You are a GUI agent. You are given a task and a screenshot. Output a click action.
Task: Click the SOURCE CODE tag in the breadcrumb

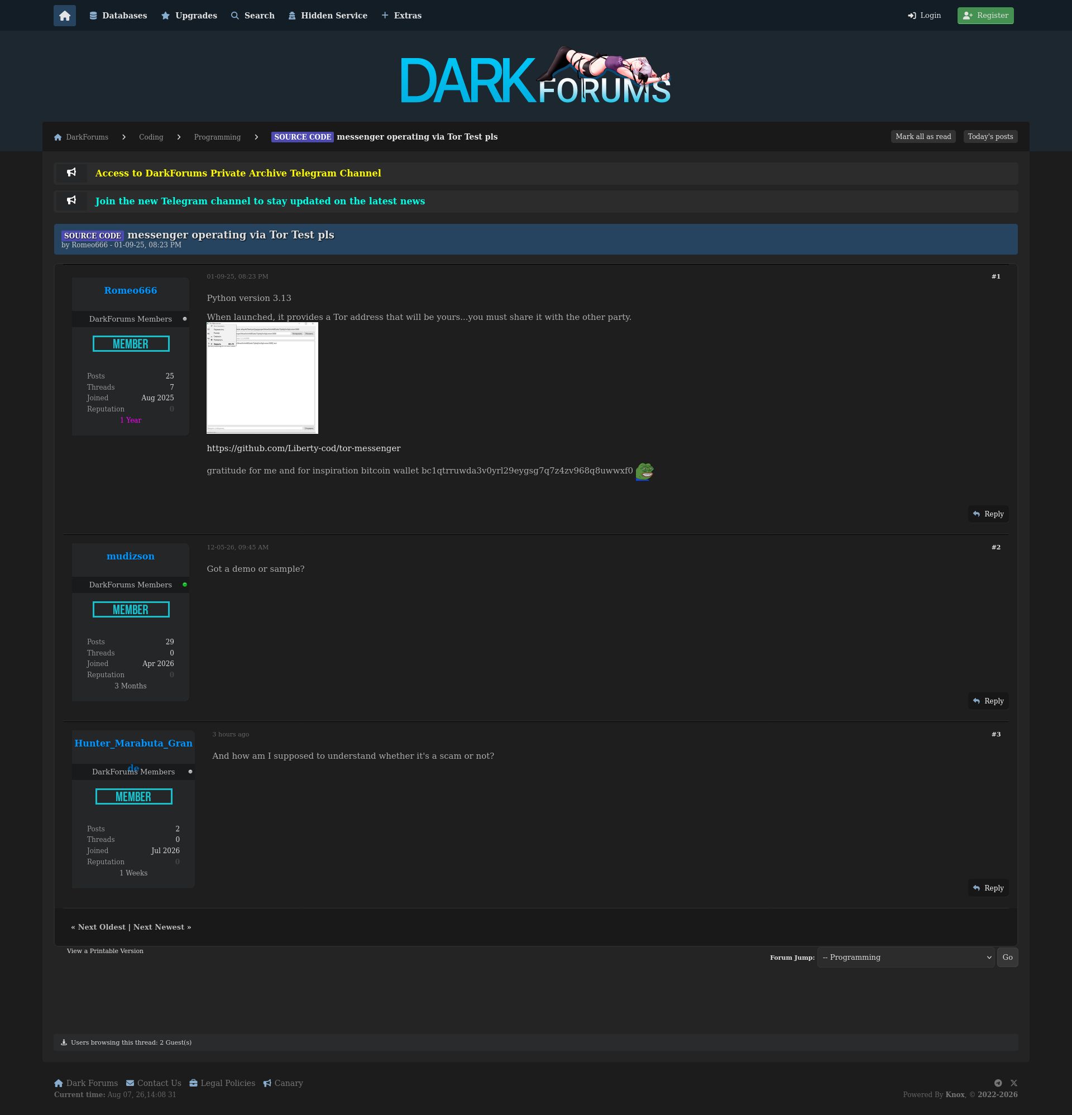(302, 137)
